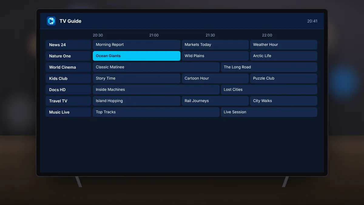Screen dimensions: 364x205
Task: Select the Kids Club channel
Action: coord(68,78)
